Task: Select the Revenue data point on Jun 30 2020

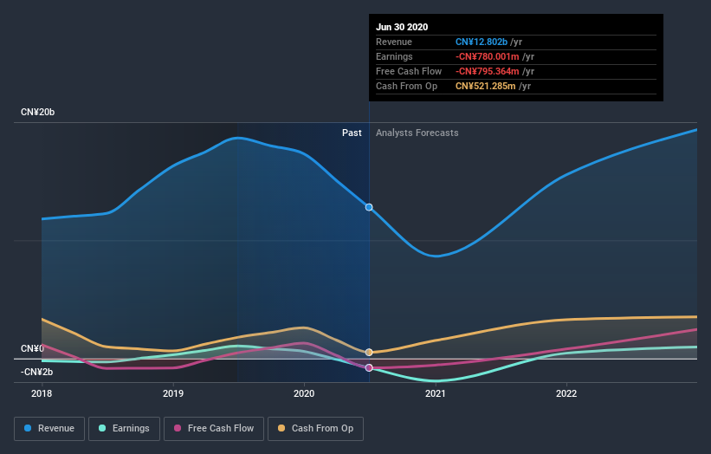Action: point(369,207)
